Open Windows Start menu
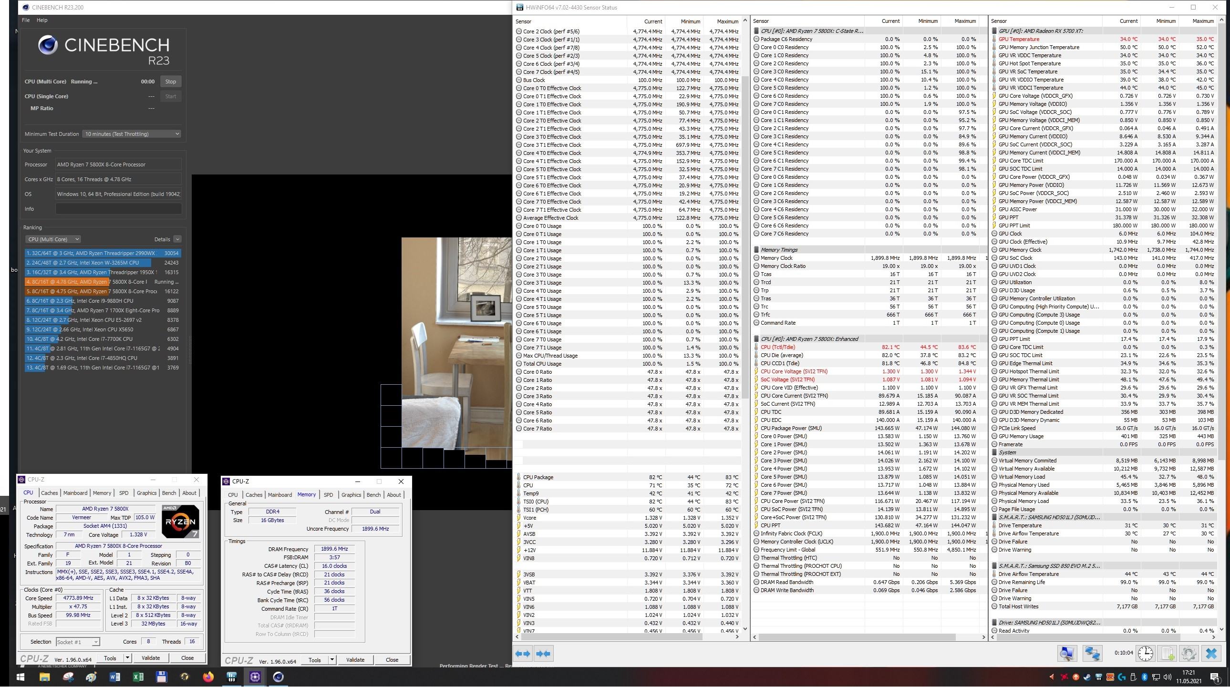 [x=20, y=677]
